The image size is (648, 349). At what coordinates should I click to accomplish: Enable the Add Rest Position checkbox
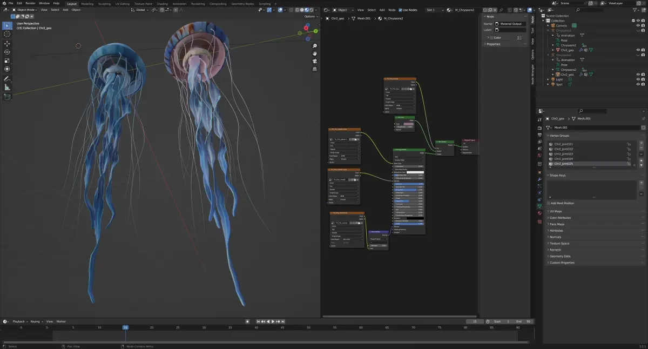pos(548,203)
